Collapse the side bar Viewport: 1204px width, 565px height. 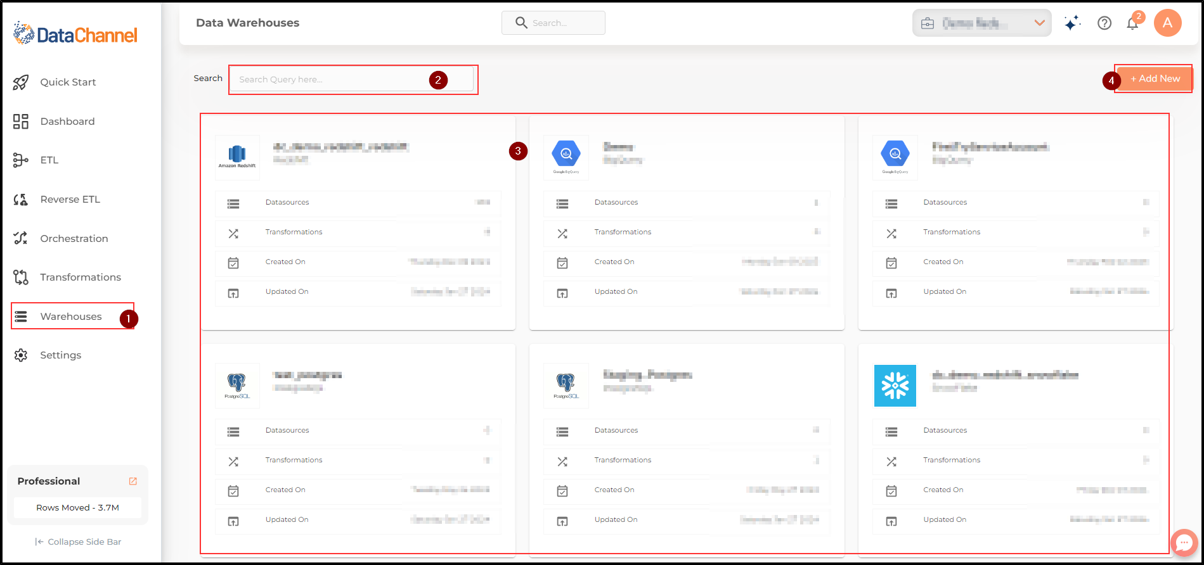(78, 542)
